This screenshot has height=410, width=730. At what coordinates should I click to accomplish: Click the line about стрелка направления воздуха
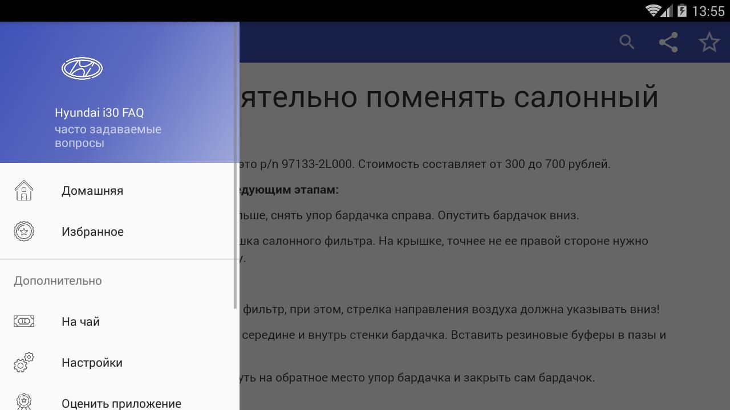[x=451, y=309]
